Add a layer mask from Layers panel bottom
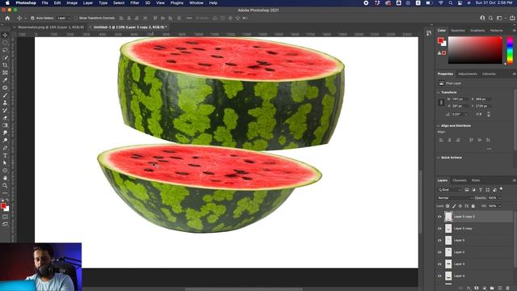The height and width of the screenshot is (291, 517). point(476,288)
